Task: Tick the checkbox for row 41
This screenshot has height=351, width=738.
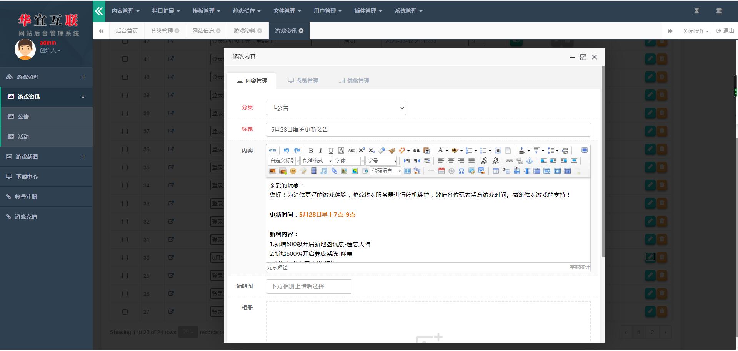Action: coord(125,59)
